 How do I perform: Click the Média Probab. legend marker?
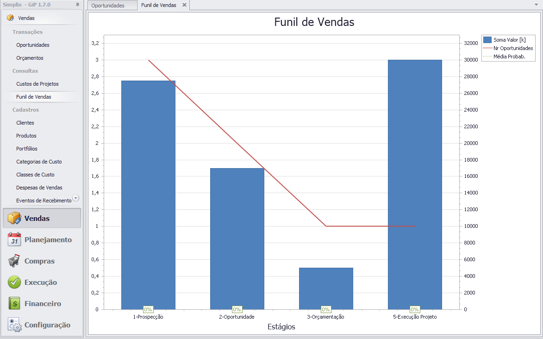tap(487, 56)
